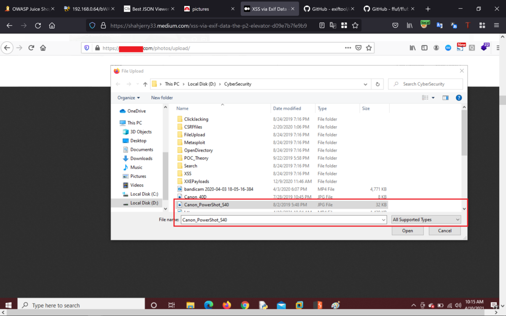
Task: Click refresh button in File Upload address bar
Action: [377, 84]
